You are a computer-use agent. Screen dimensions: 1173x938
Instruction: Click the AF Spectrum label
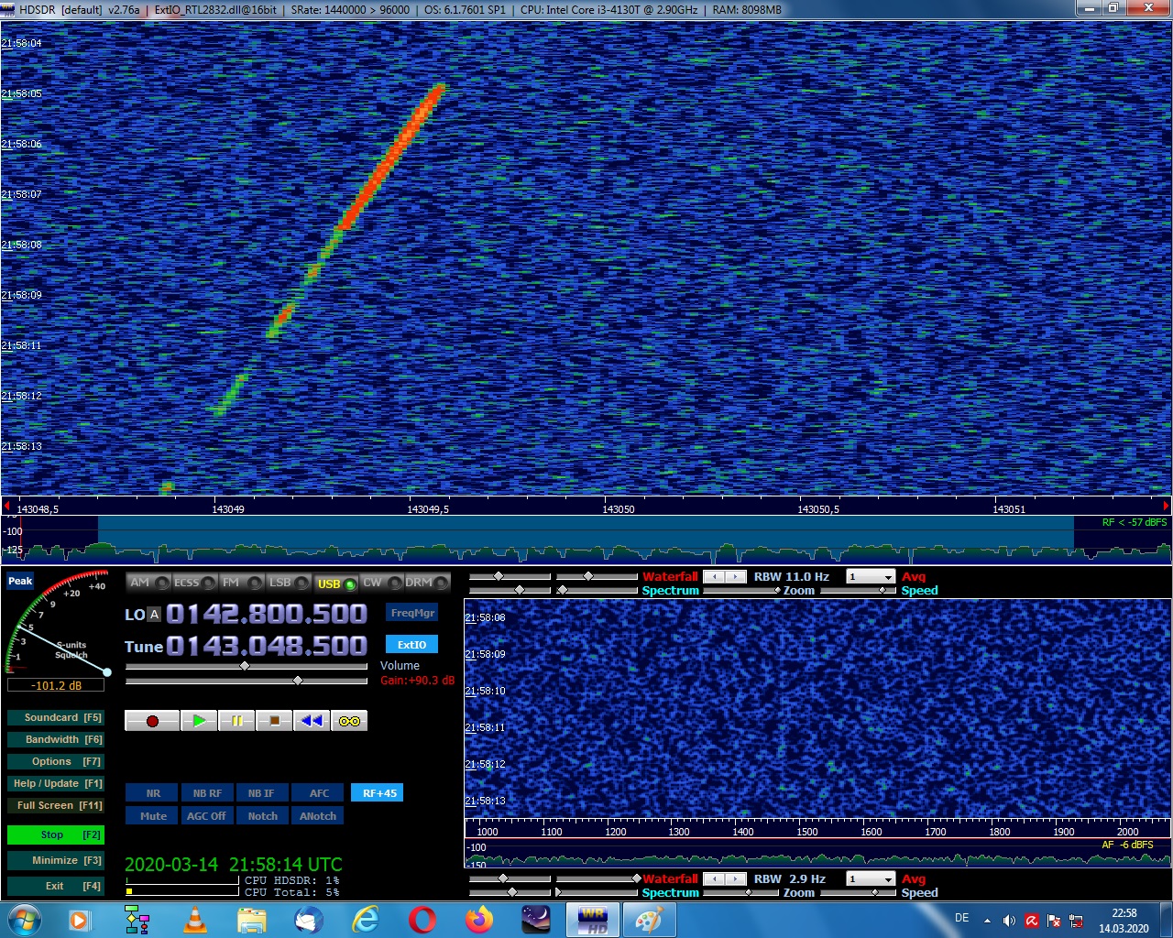tap(670, 892)
